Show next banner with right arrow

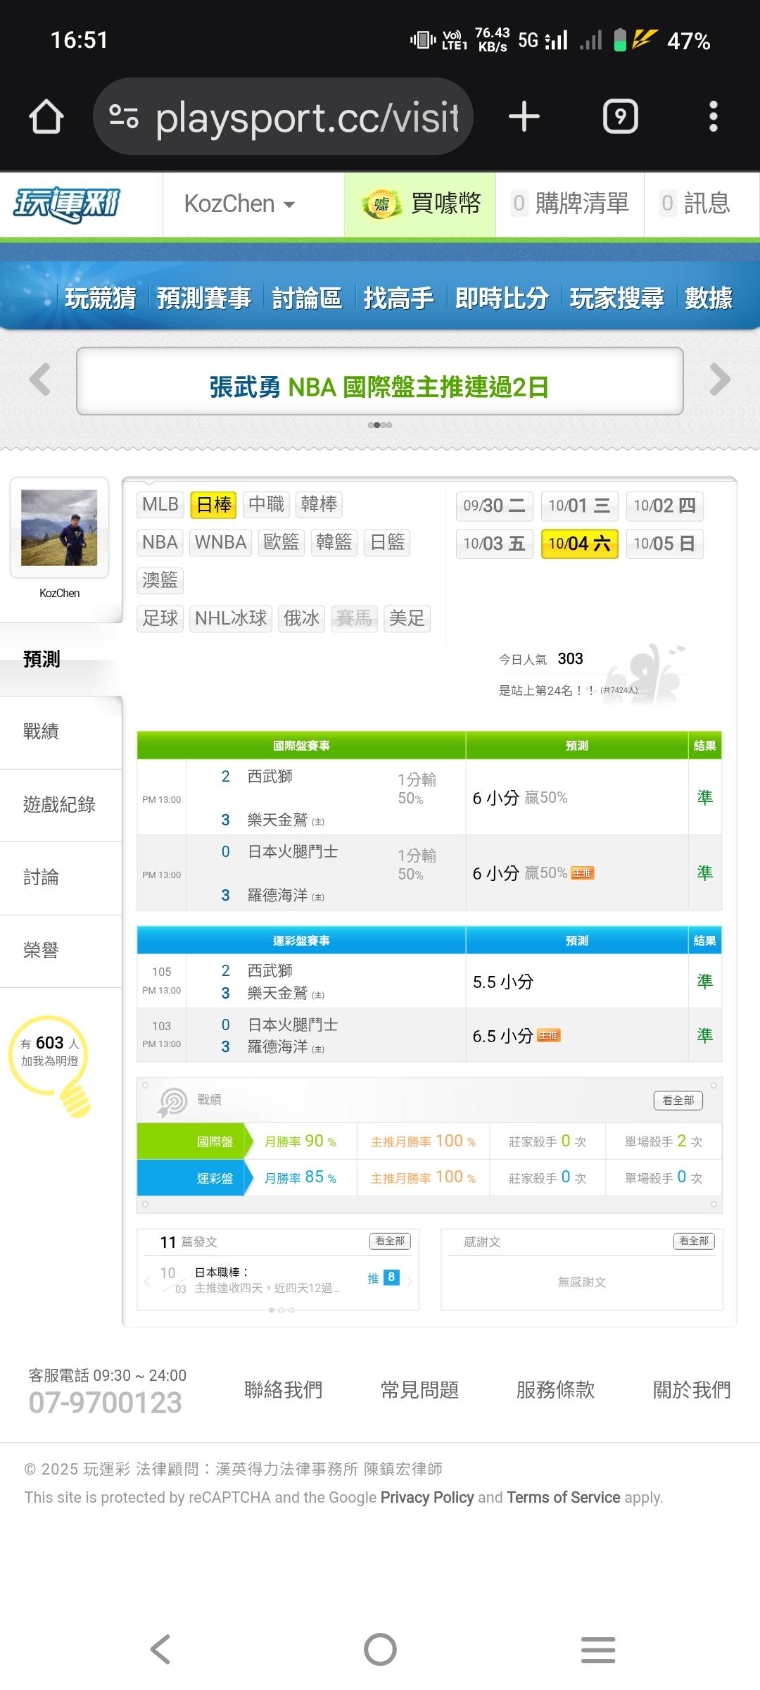coord(720,380)
